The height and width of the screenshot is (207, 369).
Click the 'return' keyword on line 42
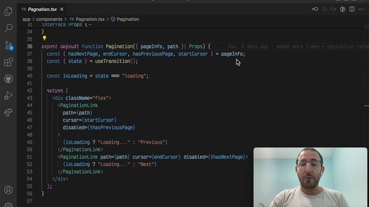(x=55, y=91)
